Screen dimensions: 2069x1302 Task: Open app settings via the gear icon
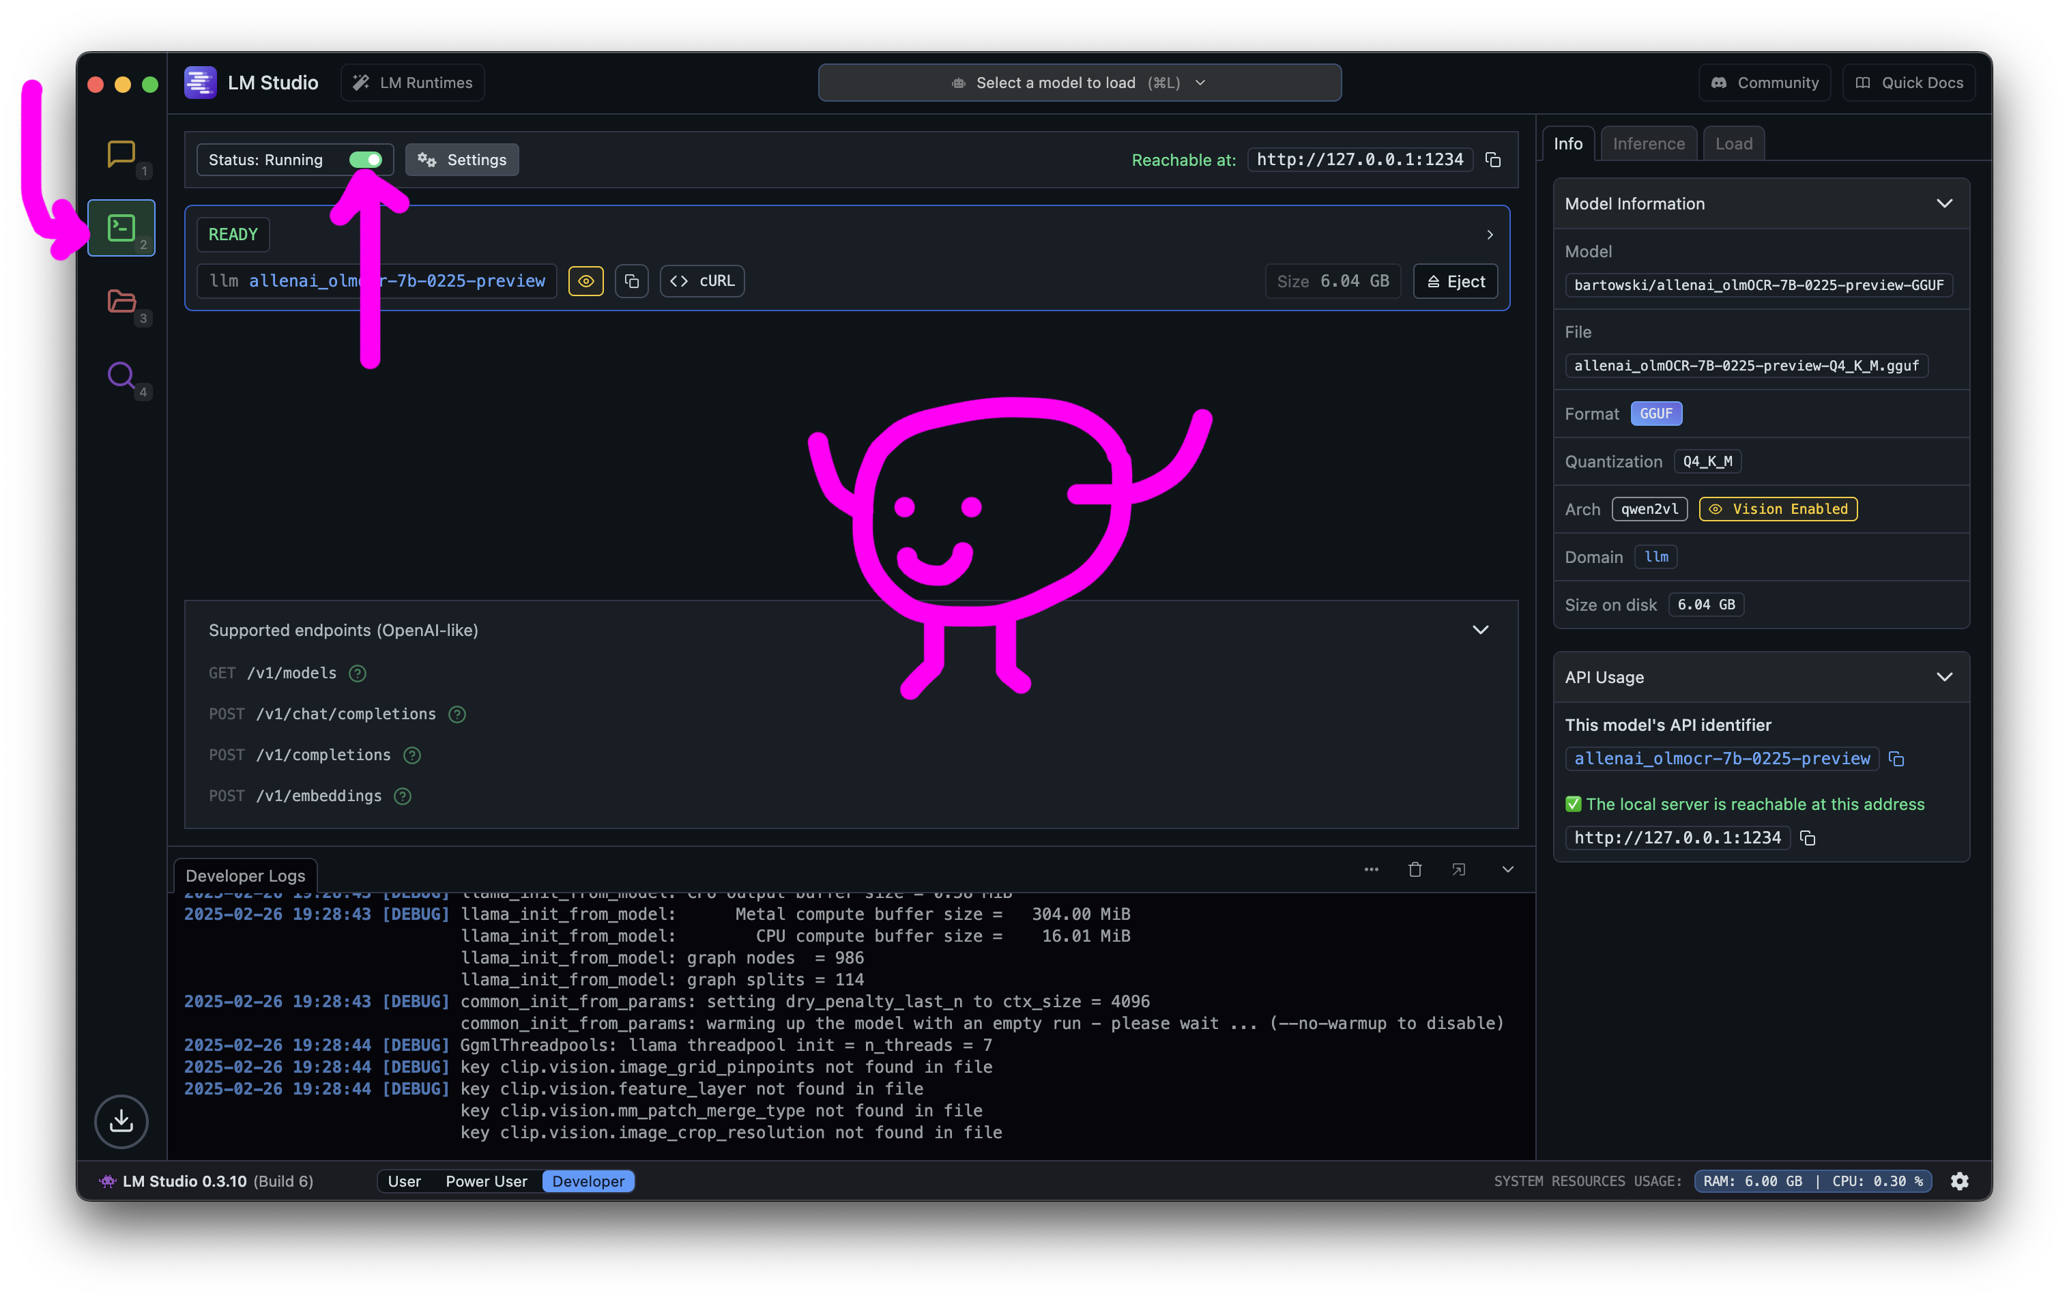tap(1960, 1181)
